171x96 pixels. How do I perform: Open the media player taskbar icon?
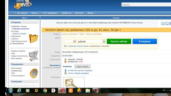pyautogui.click(x=28, y=91)
